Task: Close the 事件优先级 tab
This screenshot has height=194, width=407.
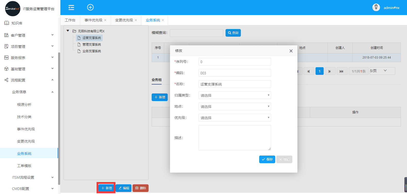Action: pyautogui.click(x=105, y=20)
